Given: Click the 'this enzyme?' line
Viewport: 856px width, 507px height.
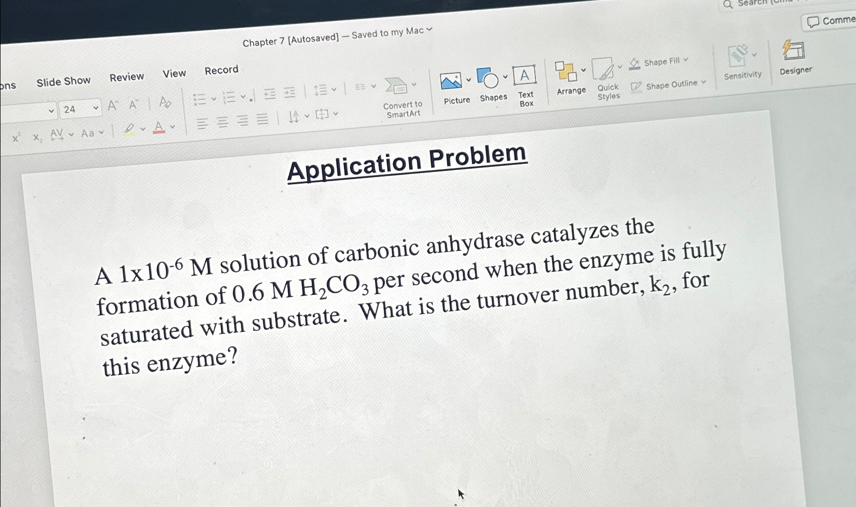Looking at the screenshot, I should coord(170,362).
